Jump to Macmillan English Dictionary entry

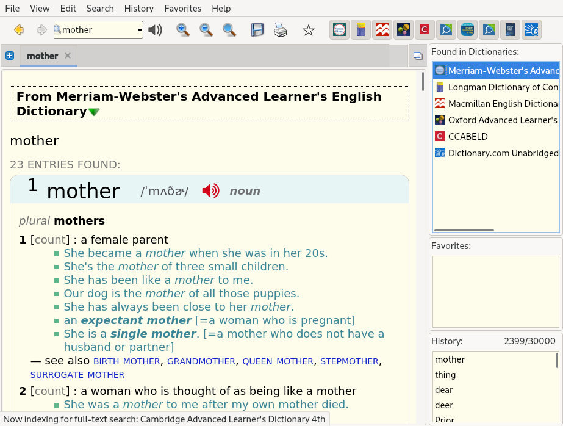[x=497, y=103]
